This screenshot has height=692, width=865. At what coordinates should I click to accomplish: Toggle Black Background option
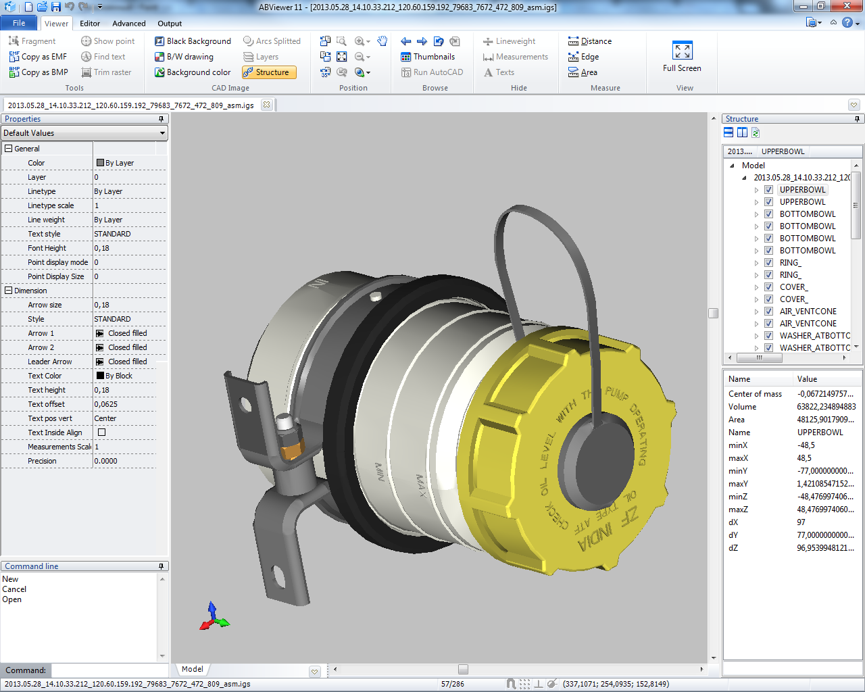[193, 41]
